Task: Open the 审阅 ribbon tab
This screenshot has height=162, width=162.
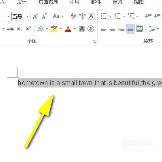Action: tap(117, 2)
